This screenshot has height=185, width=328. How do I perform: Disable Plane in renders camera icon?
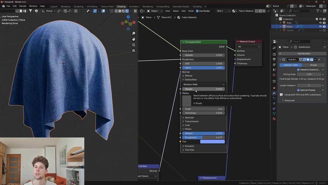(324, 27)
